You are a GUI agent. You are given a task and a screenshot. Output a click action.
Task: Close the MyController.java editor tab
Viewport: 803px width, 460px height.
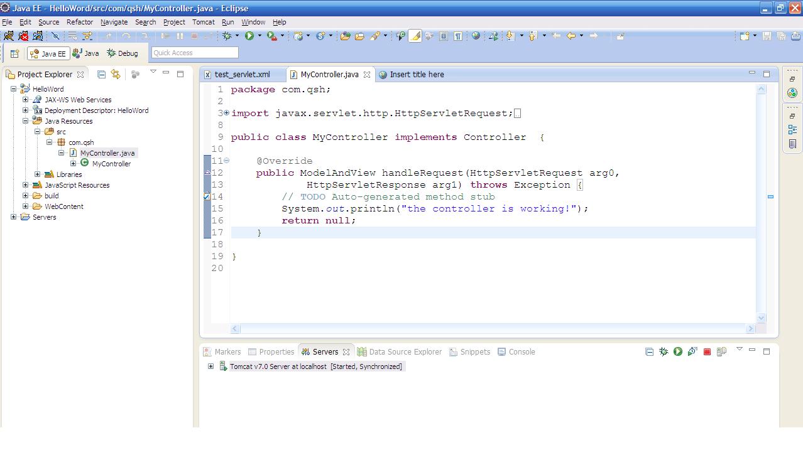point(367,75)
